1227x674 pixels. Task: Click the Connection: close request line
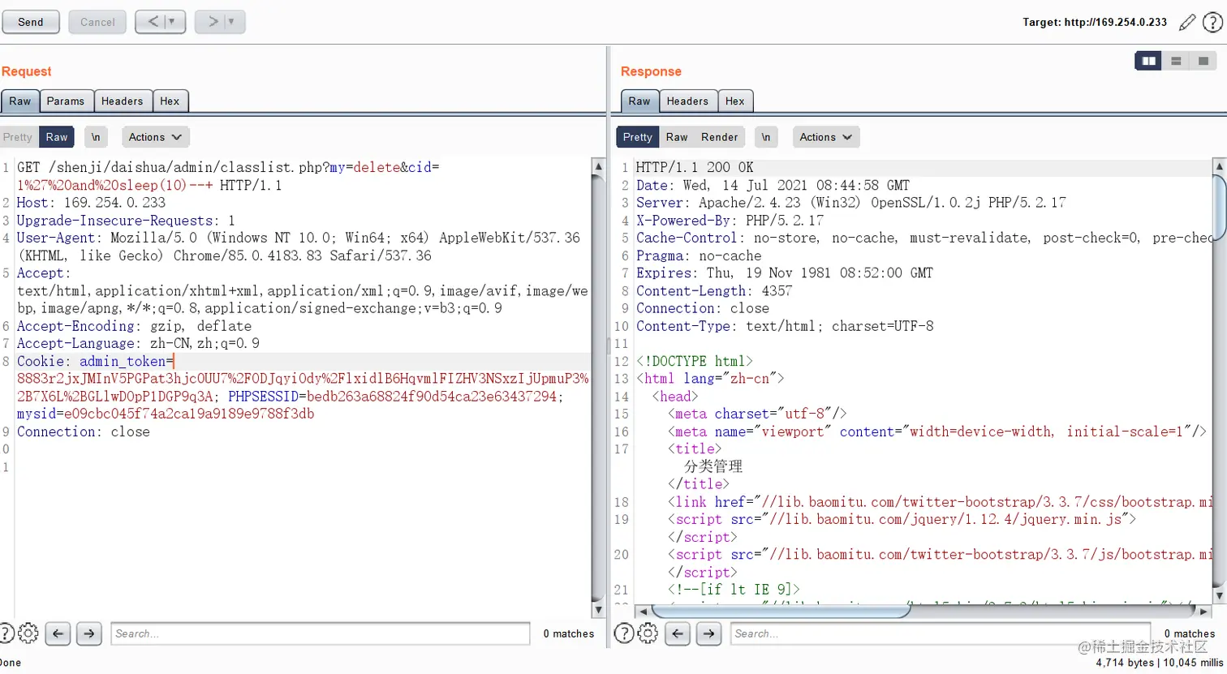tap(84, 431)
